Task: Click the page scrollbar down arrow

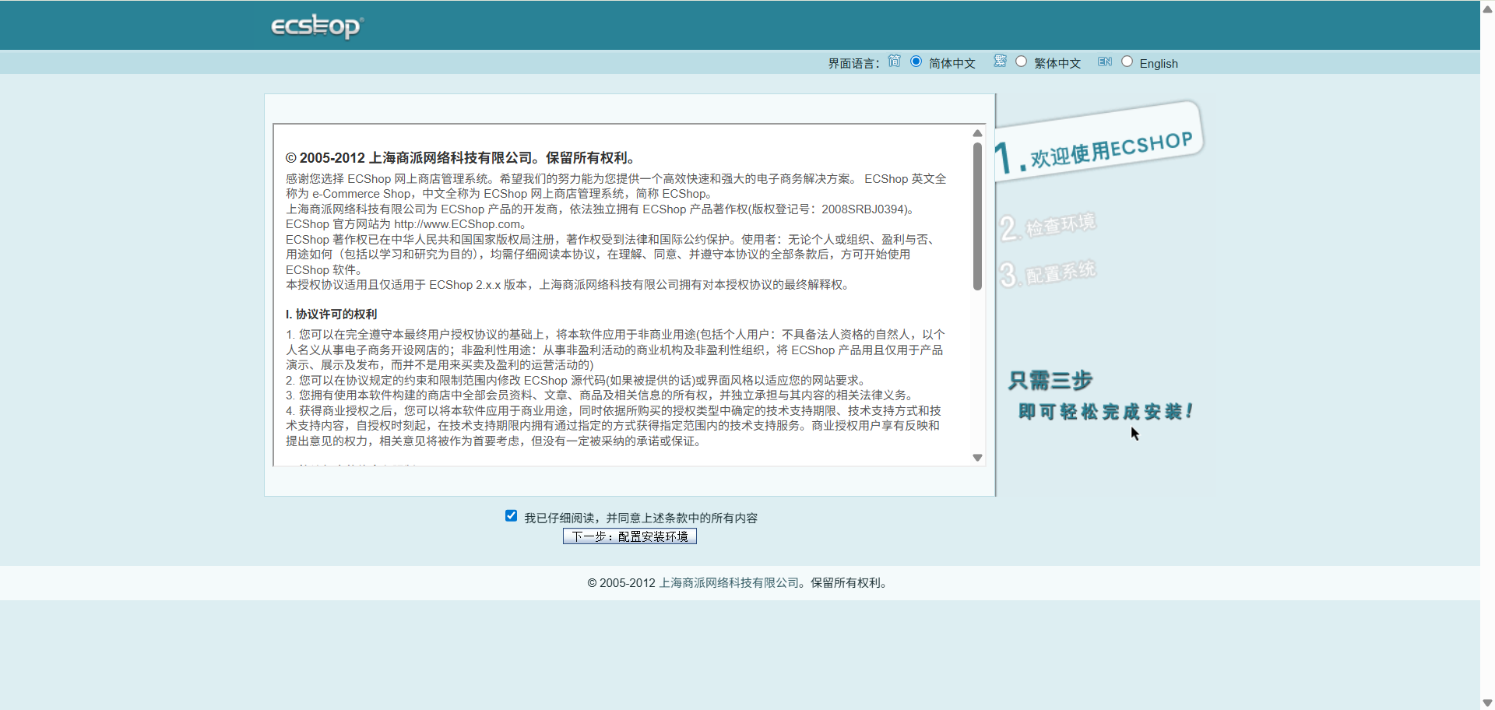Action: pos(1487,703)
